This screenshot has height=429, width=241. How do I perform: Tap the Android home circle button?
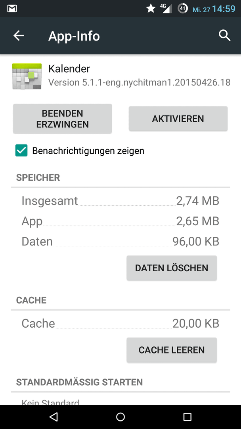[120, 417]
